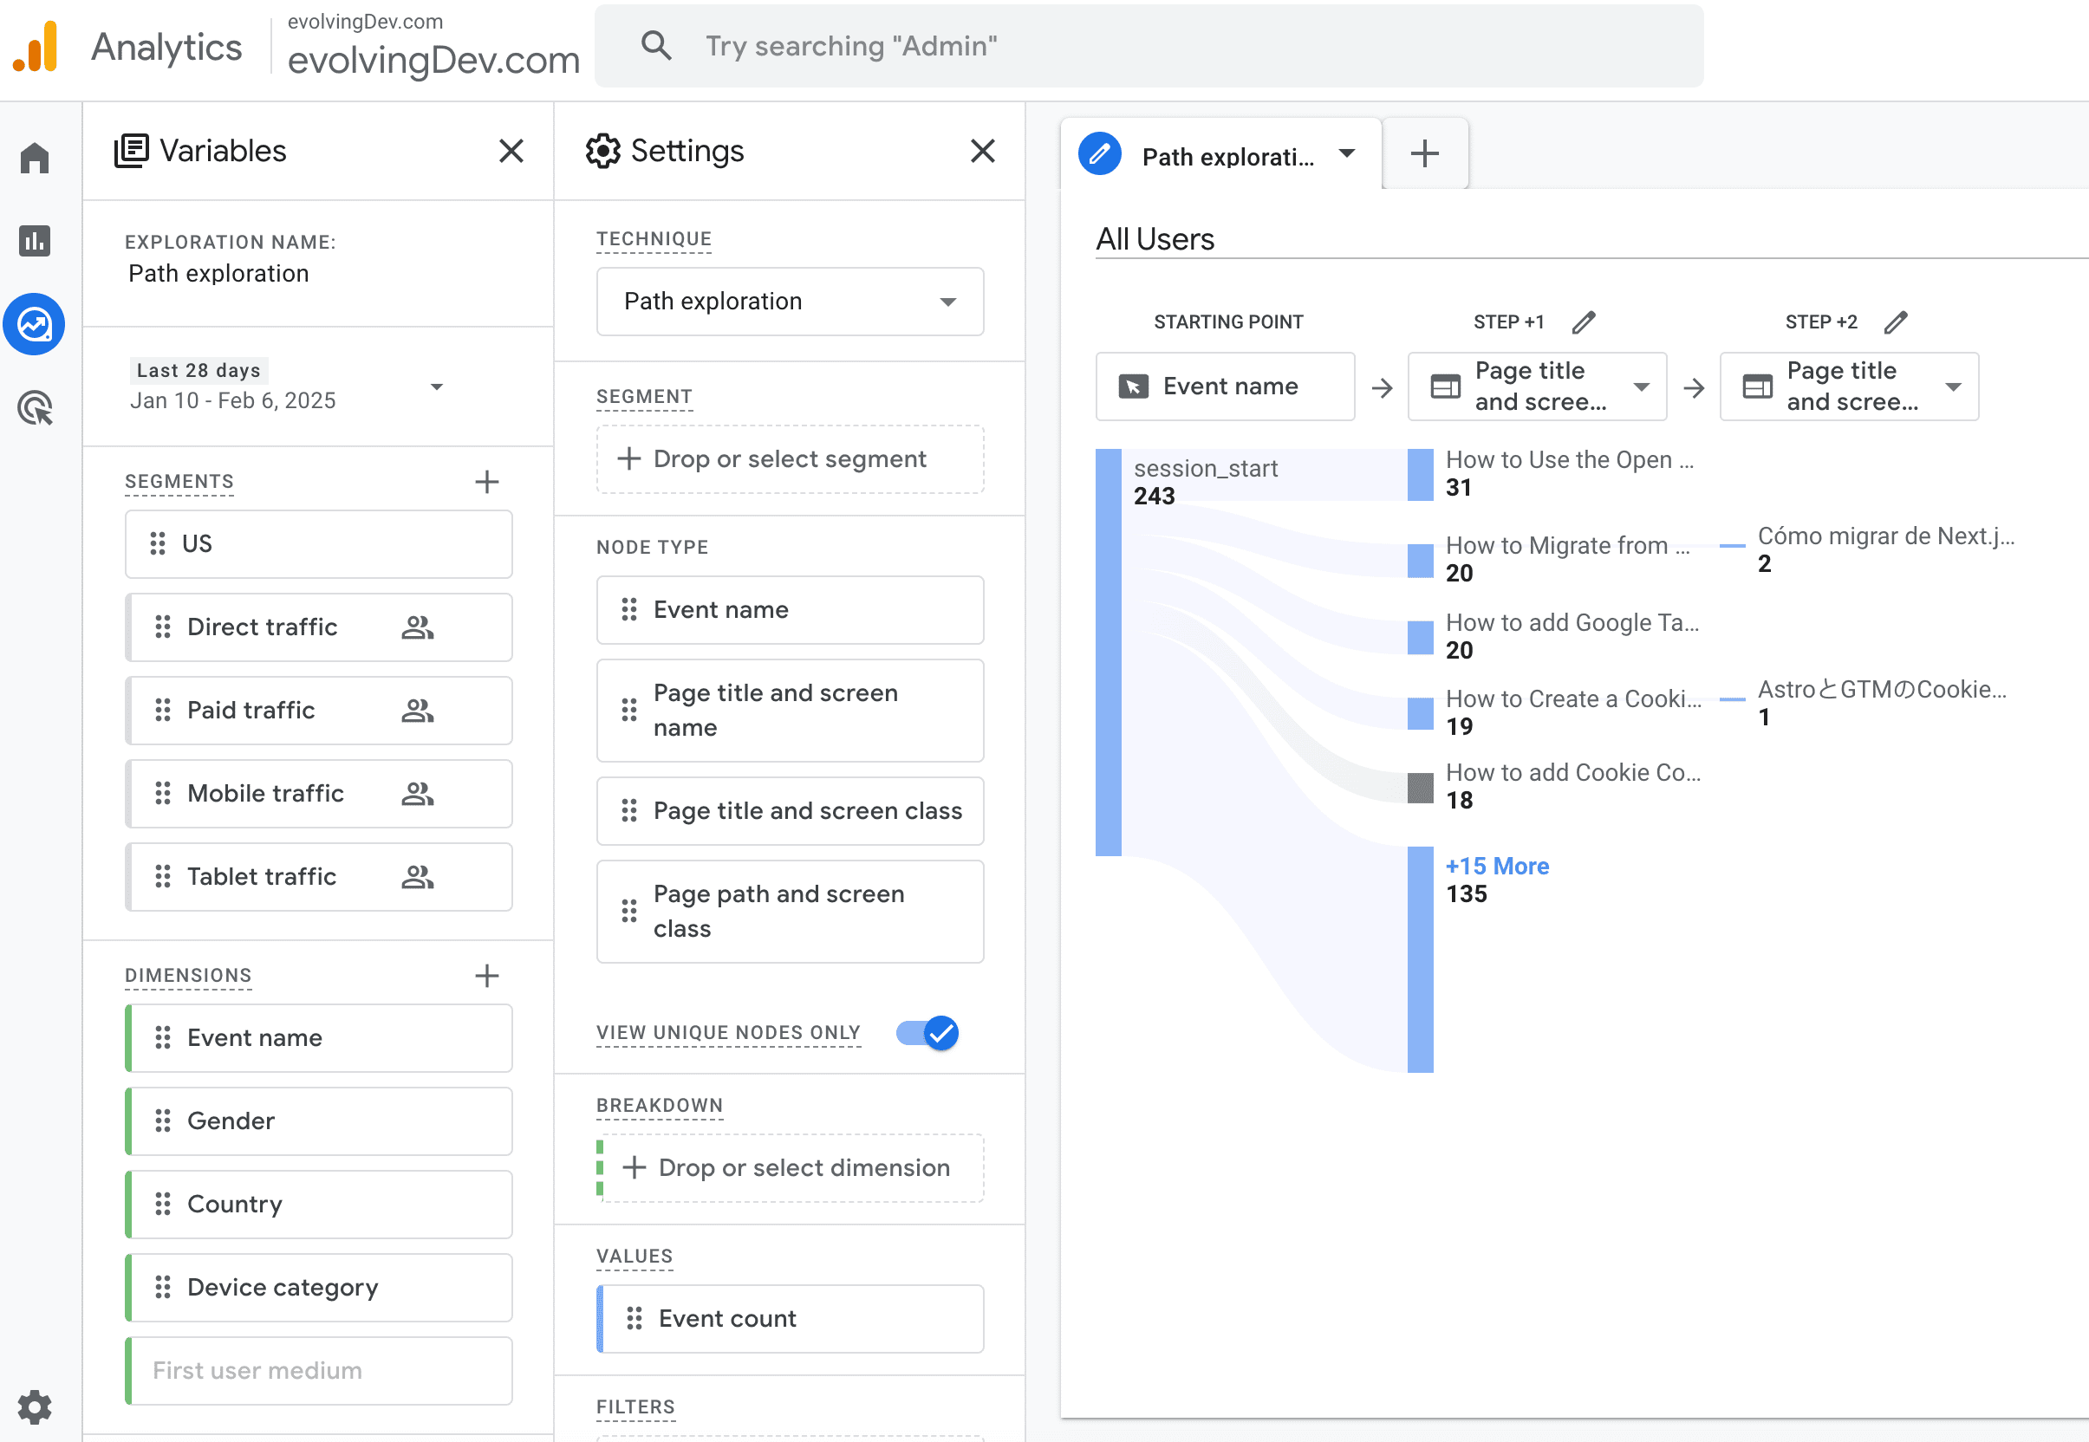Screen dimensions: 2089x1442
Task: Click the Starting Point event name icon
Action: click(1133, 386)
